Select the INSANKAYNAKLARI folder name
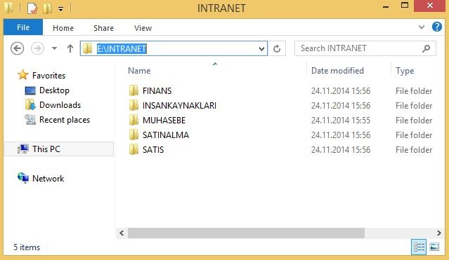This screenshot has height=260, width=449. (179, 105)
